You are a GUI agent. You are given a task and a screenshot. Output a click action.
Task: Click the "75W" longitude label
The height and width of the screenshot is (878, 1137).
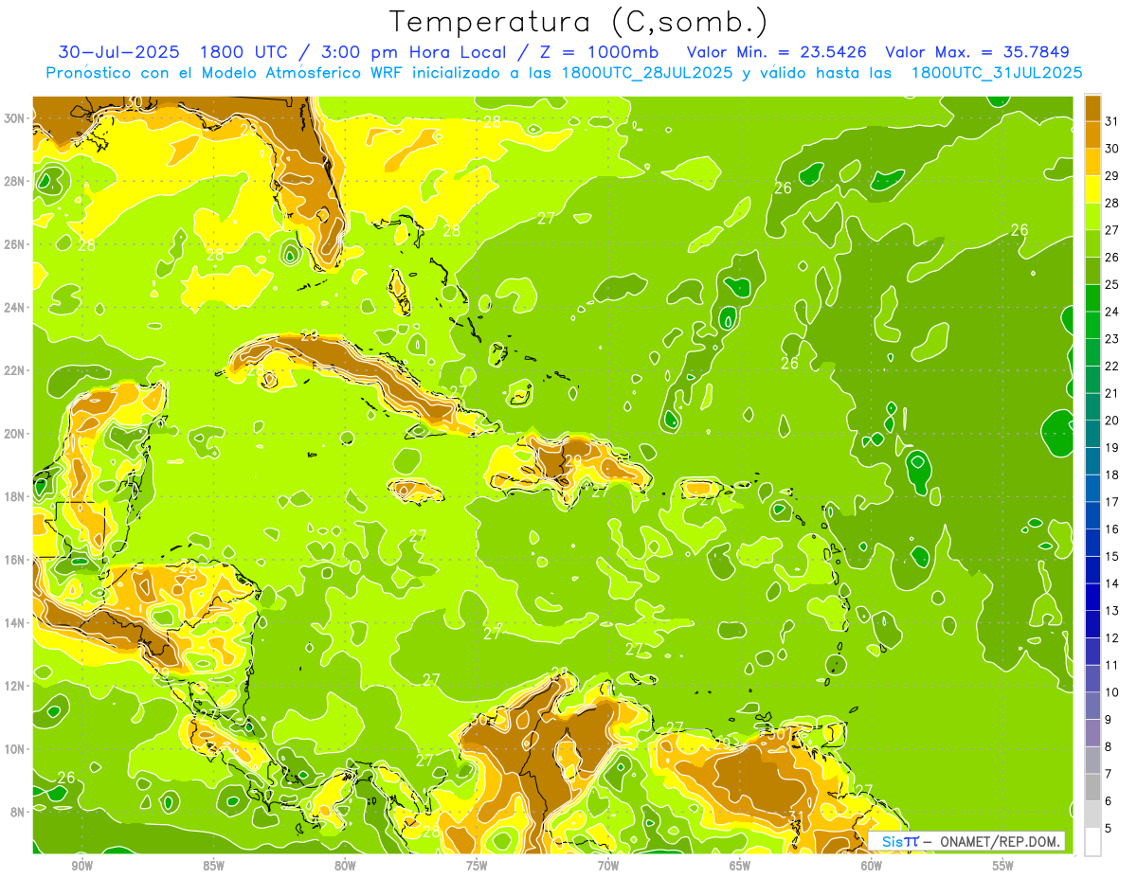(x=477, y=866)
